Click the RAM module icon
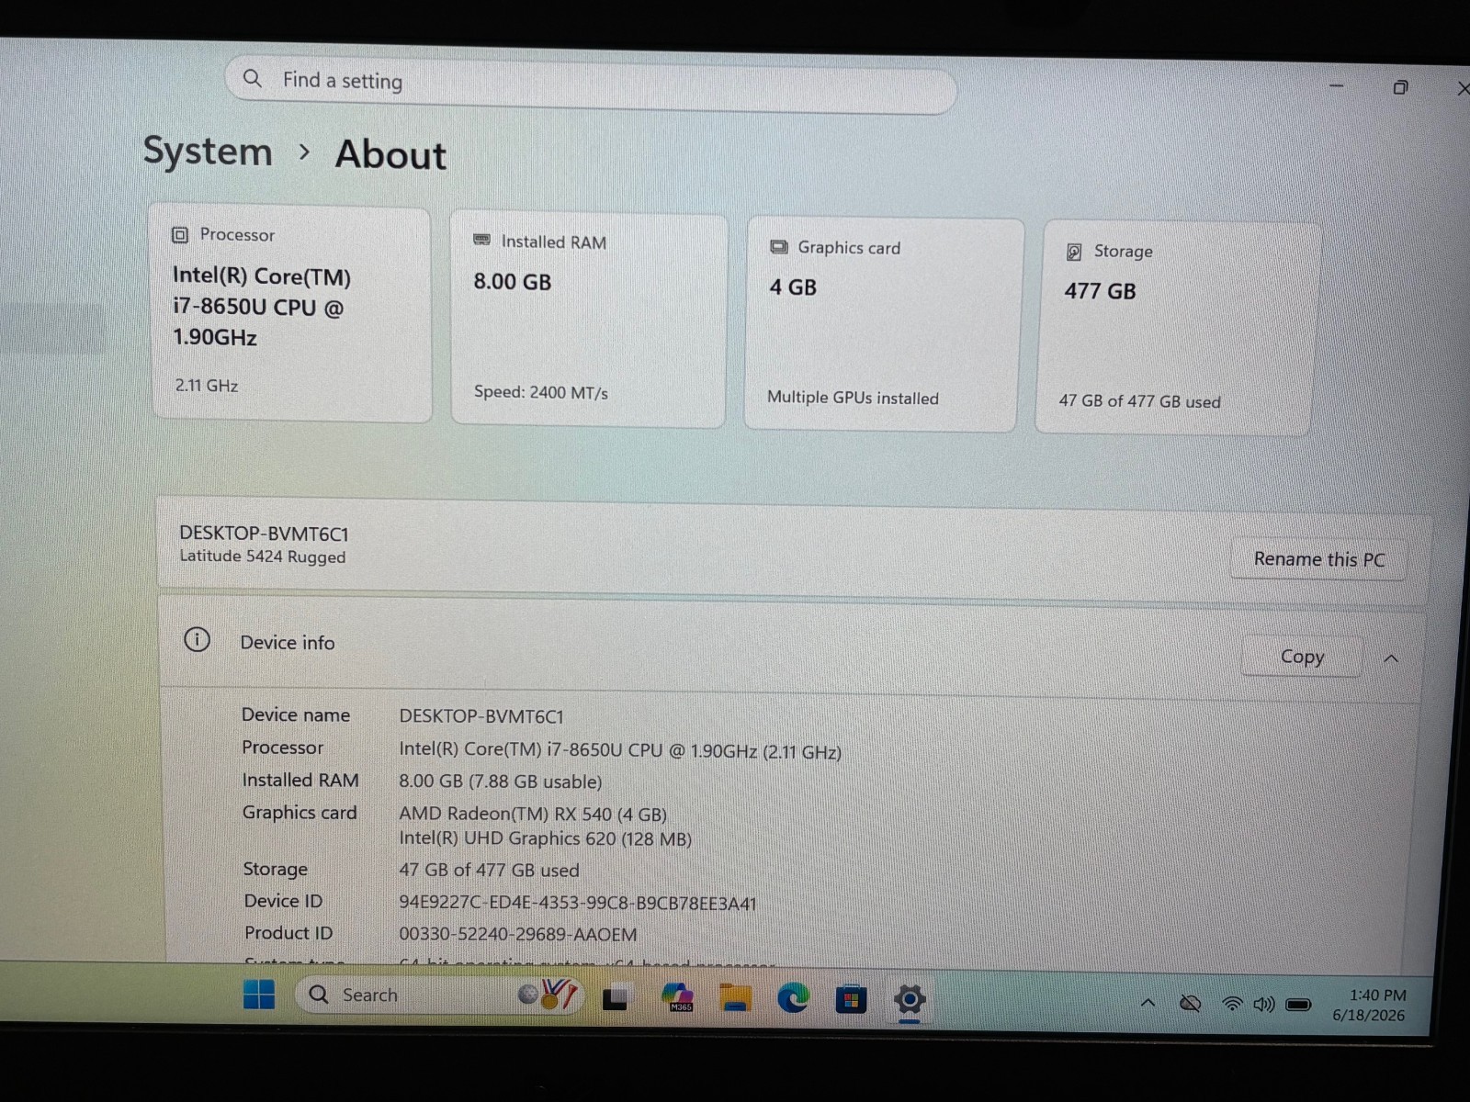This screenshot has height=1102, width=1470. point(482,241)
